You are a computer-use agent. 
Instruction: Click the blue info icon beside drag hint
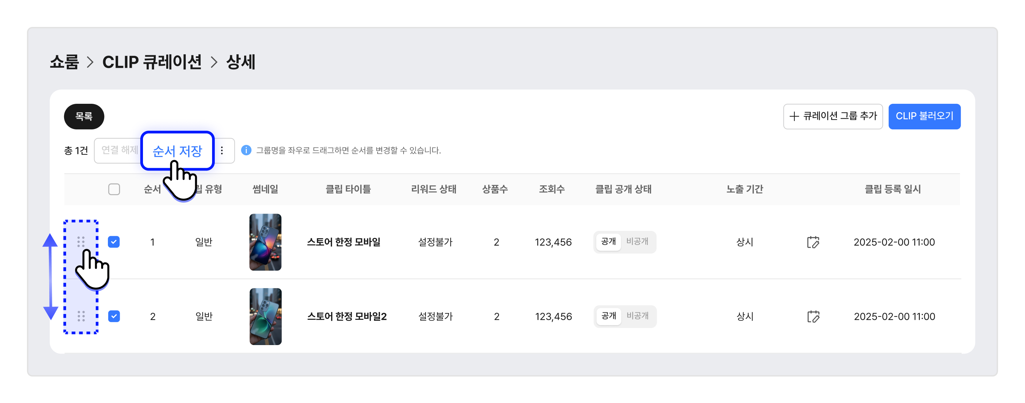point(246,150)
